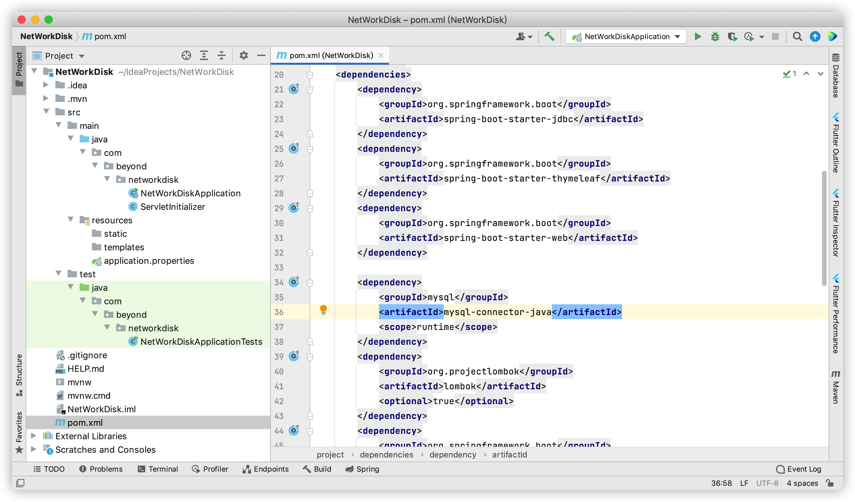
Task: Toggle the fold marker at line 20 dependencies
Action: (310, 75)
